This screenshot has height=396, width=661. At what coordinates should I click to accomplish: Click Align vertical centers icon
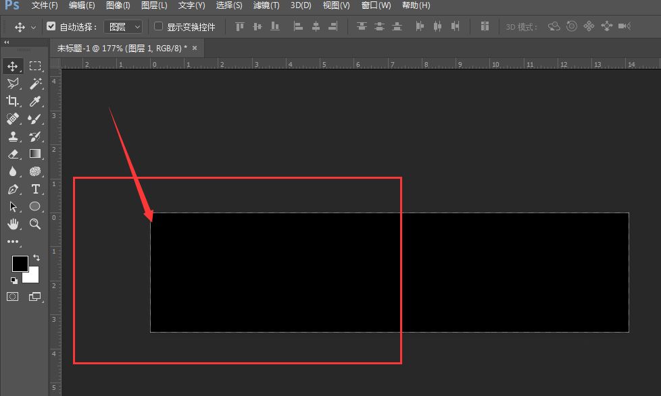(x=257, y=26)
